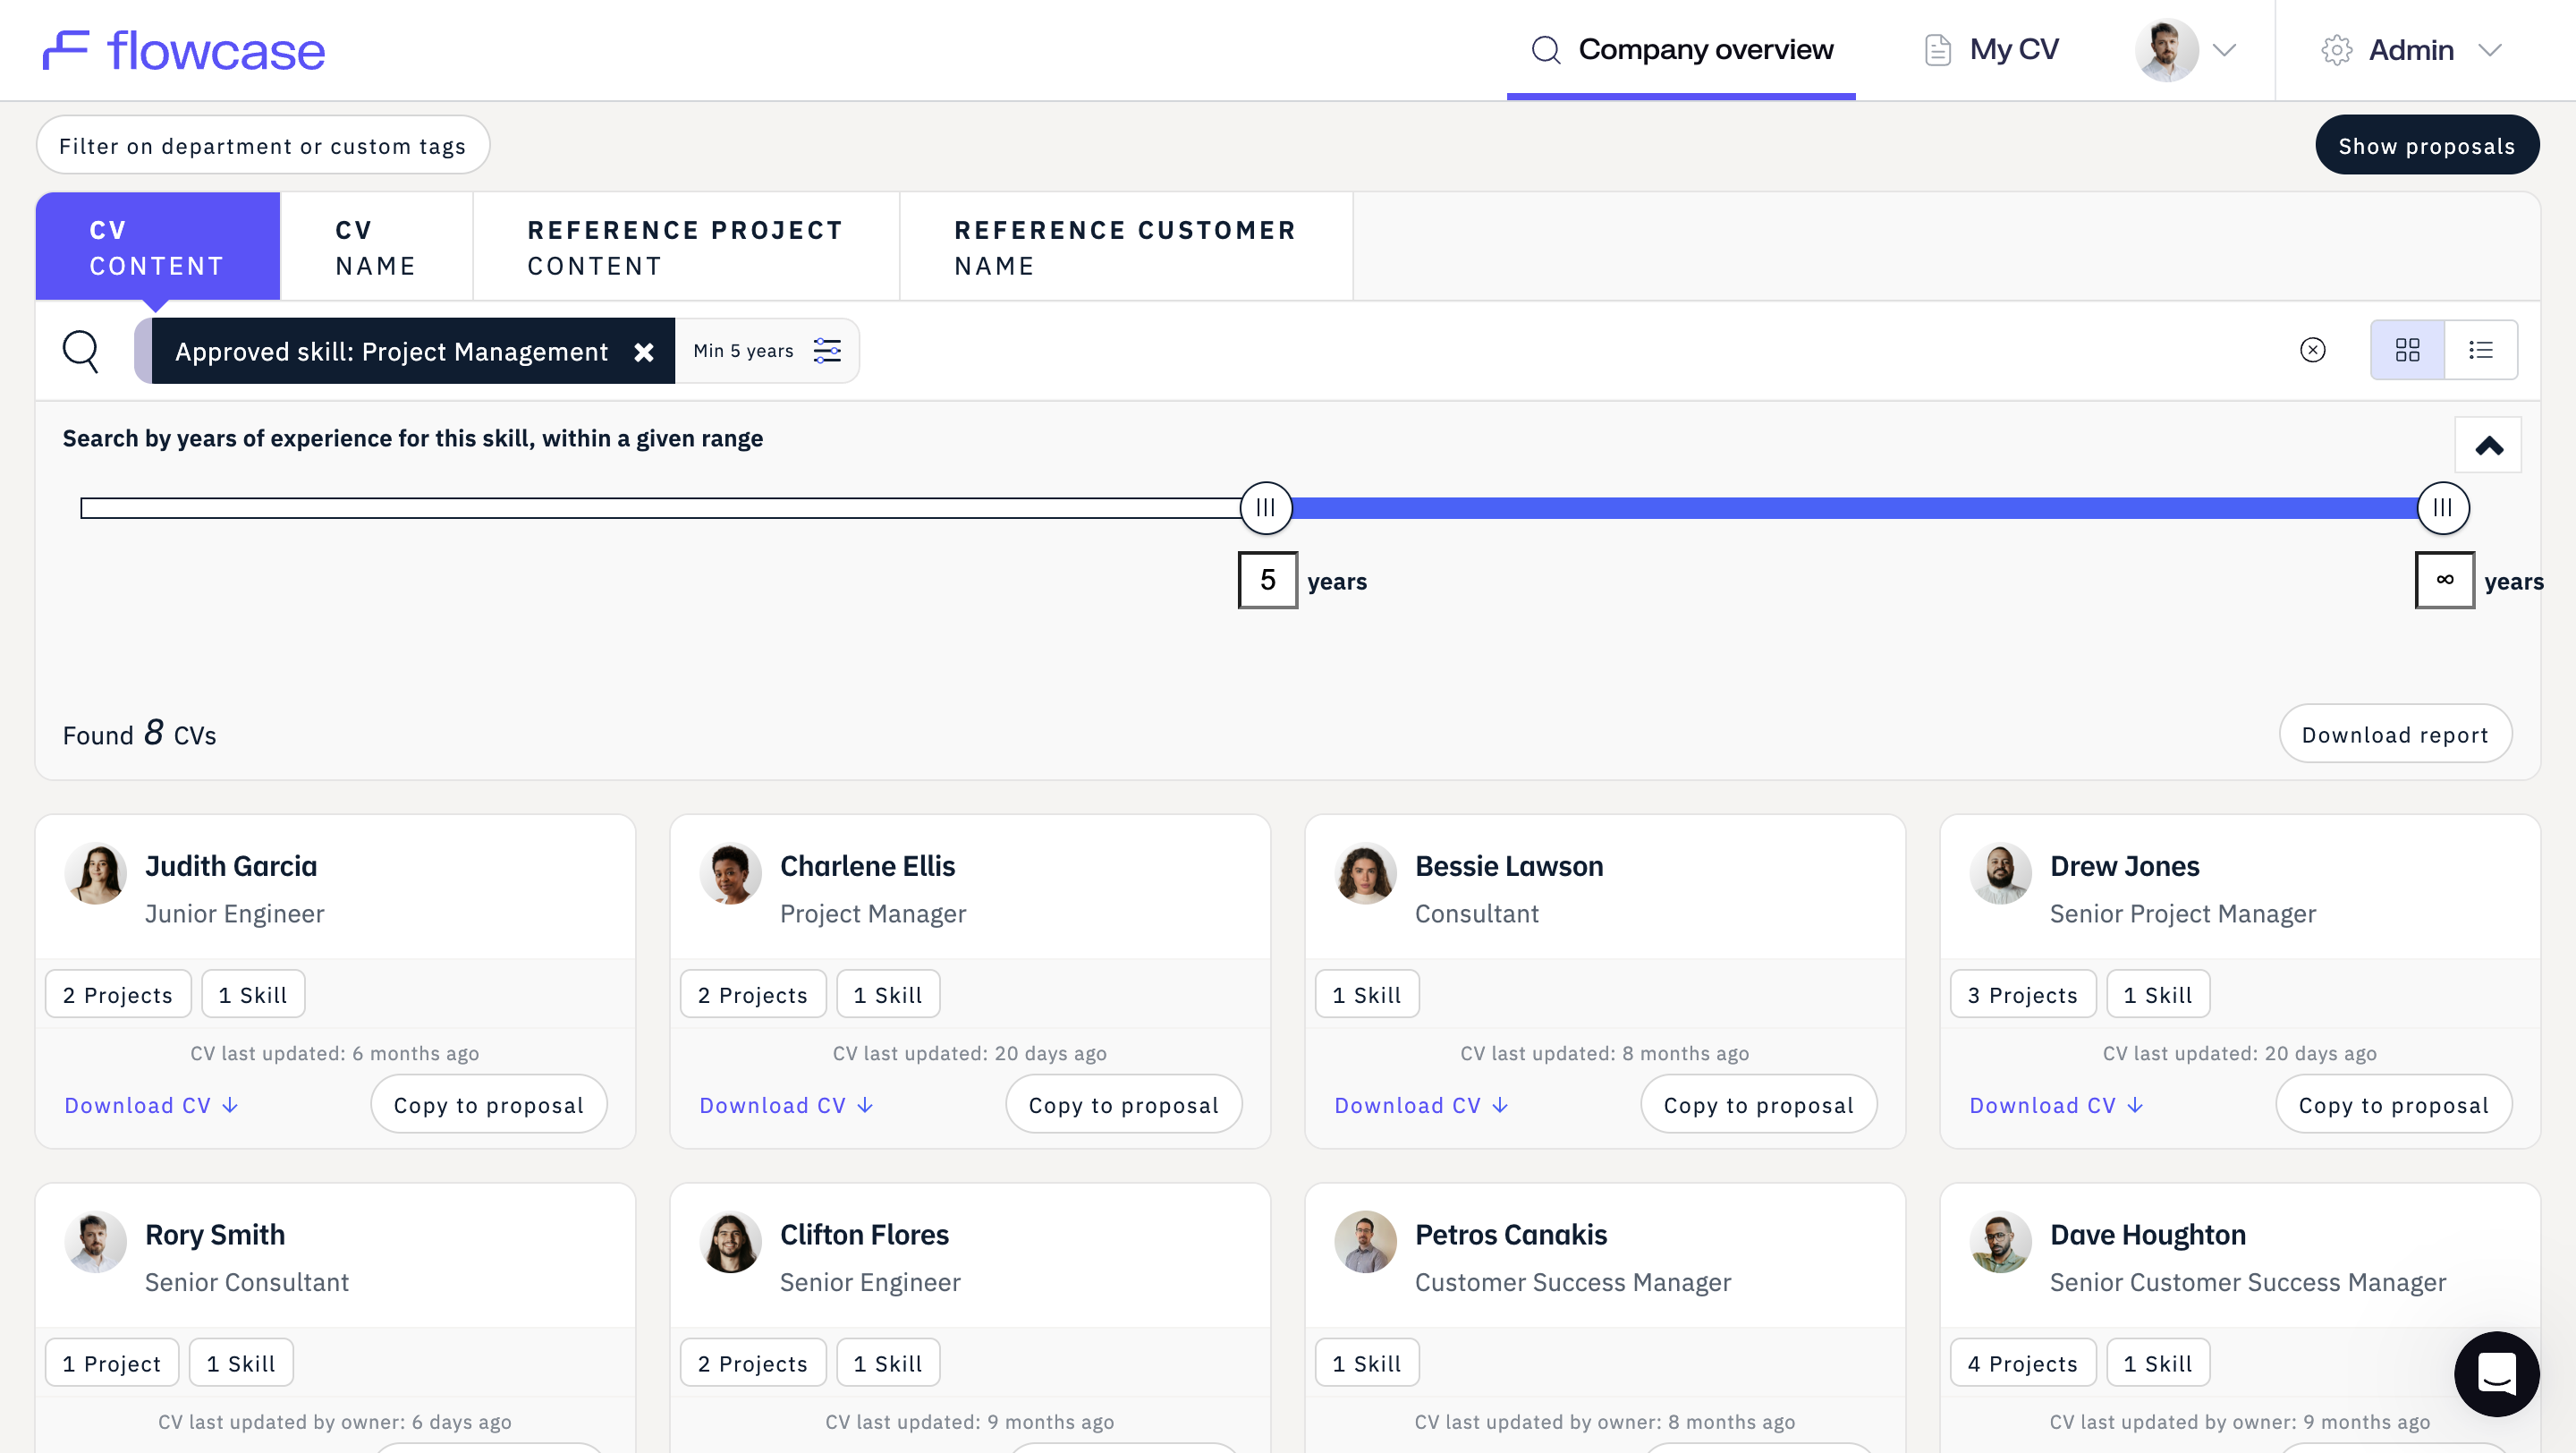Image resolution: width=2576 pixels, height=1453 pixels.
Task: Click the My CV document icon
Action: [1937, 50]
